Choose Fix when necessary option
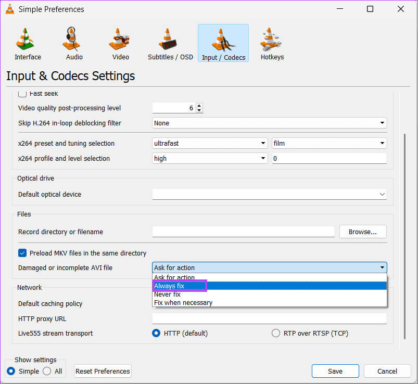Image resolution: width=418 pixels, height=384 pixels. click(x=269, y=302)
